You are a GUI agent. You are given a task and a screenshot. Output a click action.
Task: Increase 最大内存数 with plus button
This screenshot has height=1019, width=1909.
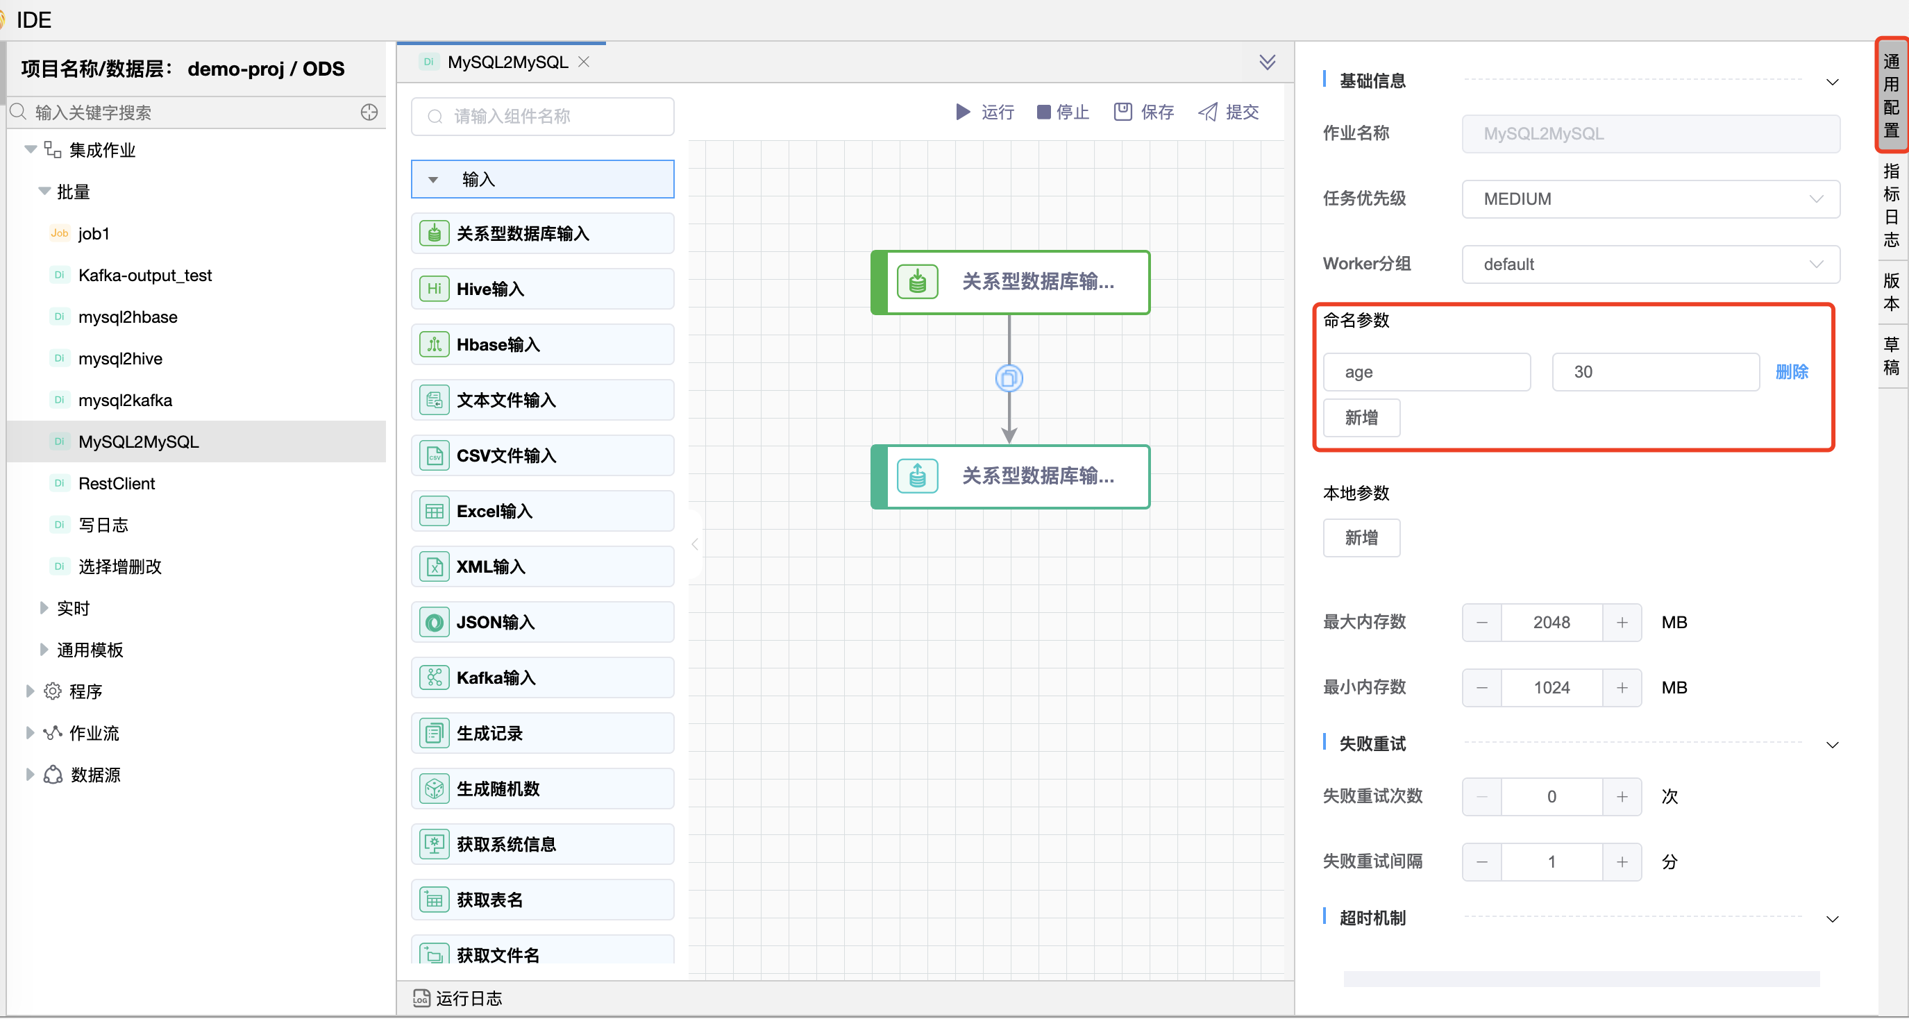point(1622,623)
